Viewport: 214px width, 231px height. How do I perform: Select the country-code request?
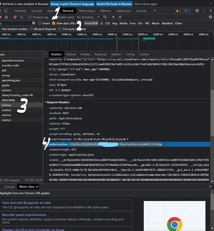pos(21,65)
